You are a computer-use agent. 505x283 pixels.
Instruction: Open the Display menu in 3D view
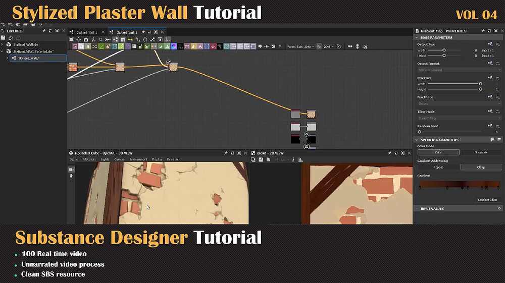(x=157, y=159)
